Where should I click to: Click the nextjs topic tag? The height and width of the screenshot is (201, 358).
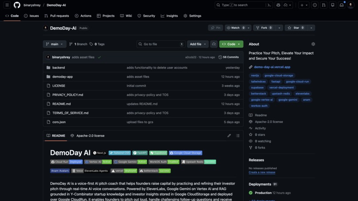[255, 75]
